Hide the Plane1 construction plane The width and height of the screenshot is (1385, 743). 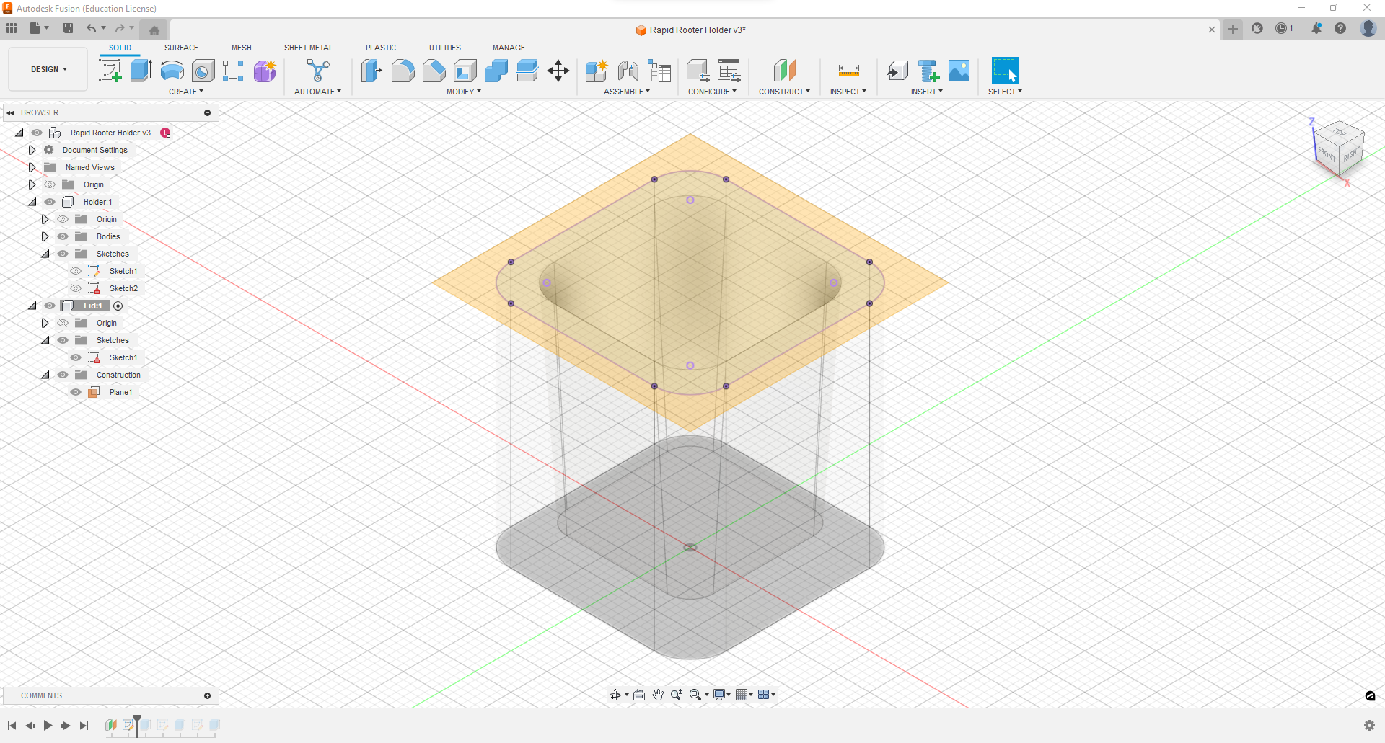[76, 392]
